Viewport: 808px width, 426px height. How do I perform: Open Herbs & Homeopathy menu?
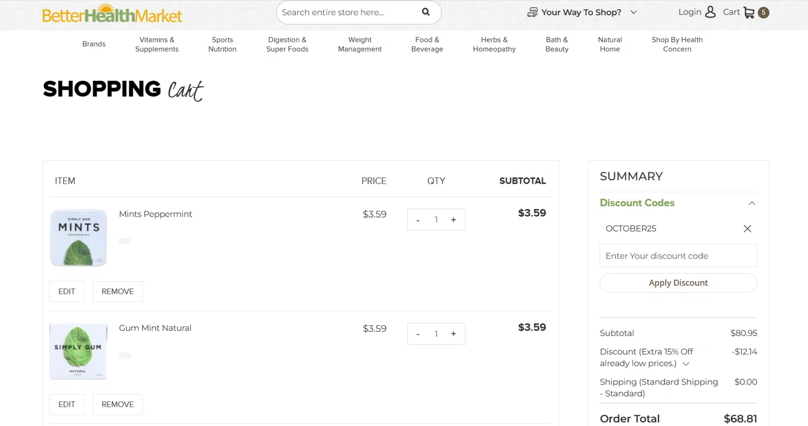pos(494,44)
